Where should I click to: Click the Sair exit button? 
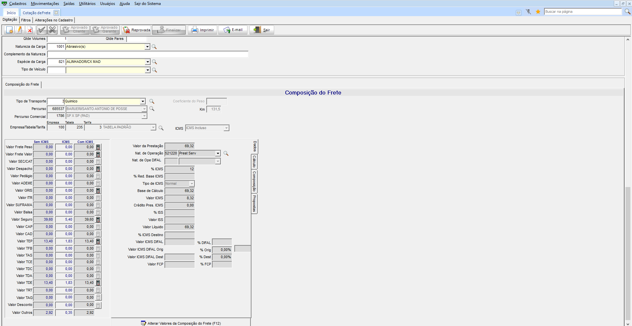(262, 30)
